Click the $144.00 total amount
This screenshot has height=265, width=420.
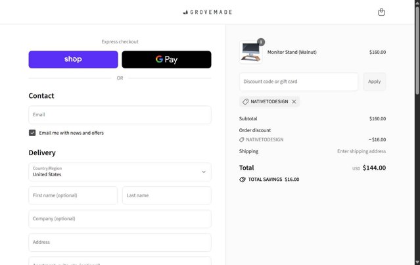pos(374,168)
